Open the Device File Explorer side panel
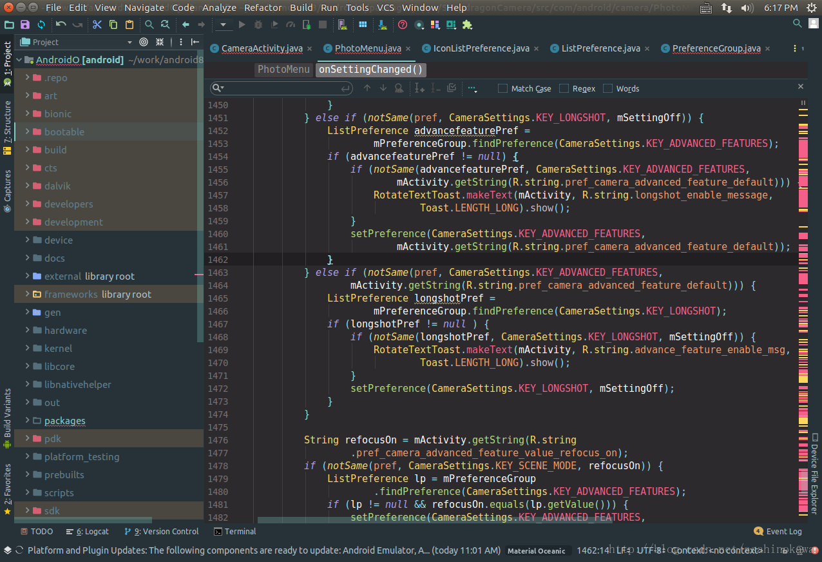This screenshot has height=562, width=822. (814, 474)
